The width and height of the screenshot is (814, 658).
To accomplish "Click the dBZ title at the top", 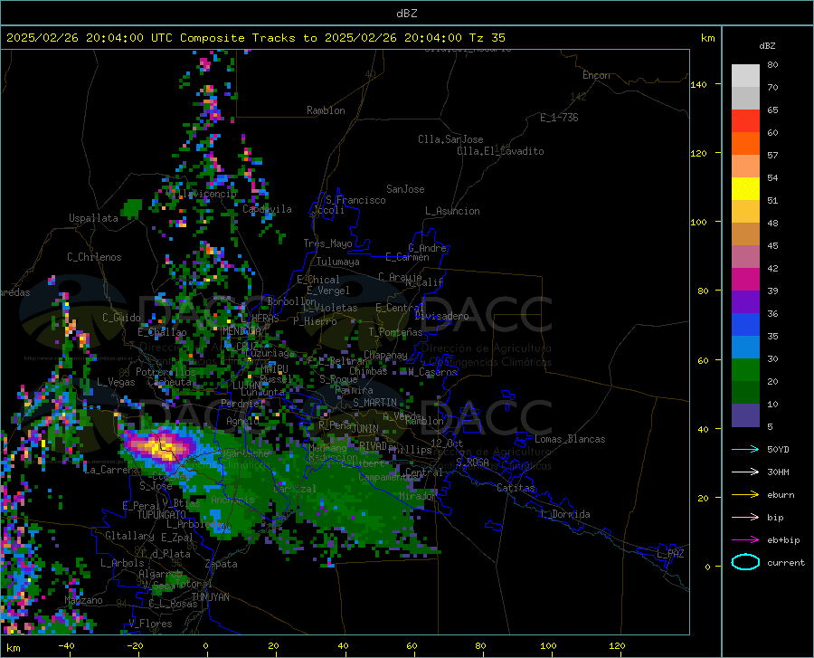I will pos(406,14).
